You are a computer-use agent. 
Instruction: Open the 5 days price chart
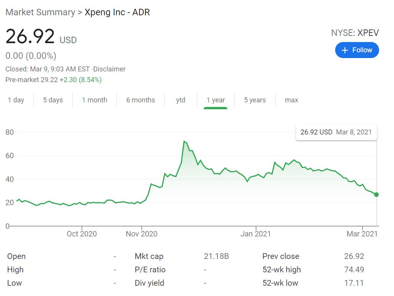coord(53,100)
